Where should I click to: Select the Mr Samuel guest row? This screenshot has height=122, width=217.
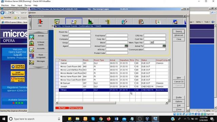(x=112, y=83)
